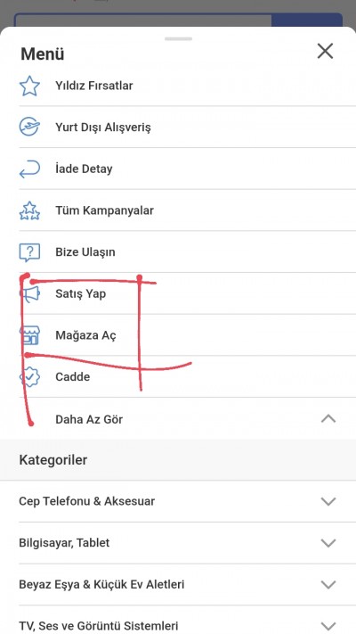Expand Bilgisayar, Tablet category chevron
356x634 pixels.
coord(328,543)
